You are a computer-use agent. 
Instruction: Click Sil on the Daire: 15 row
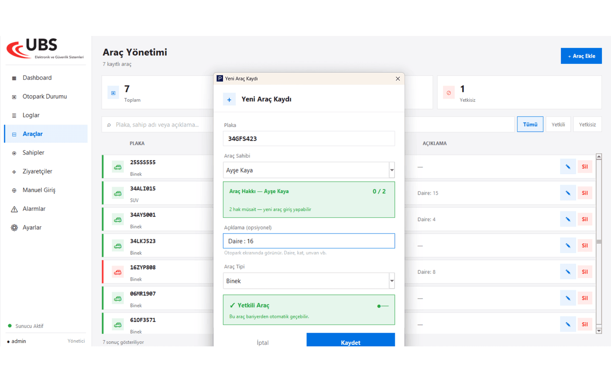[585, 193]
